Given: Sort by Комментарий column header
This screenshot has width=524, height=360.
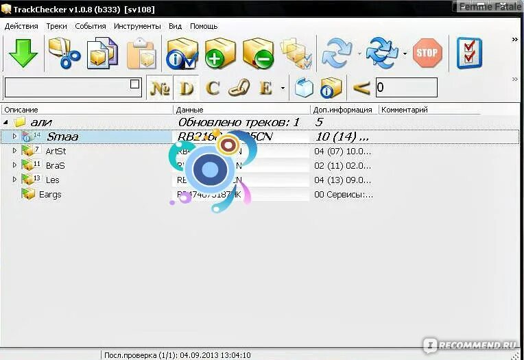Looking at the screenshot, I should point(431,110).
